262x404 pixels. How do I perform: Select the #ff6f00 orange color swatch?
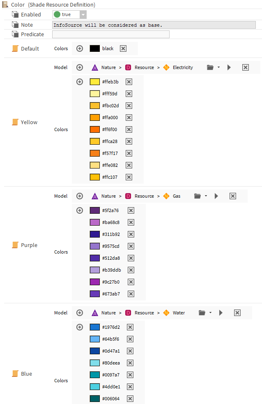[x=94, y=129]
